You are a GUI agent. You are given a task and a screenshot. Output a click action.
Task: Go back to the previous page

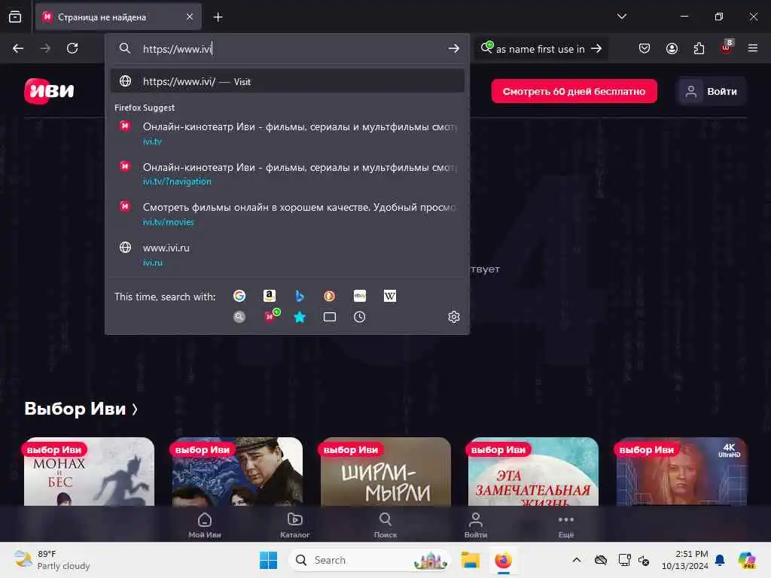coord(18,48)
